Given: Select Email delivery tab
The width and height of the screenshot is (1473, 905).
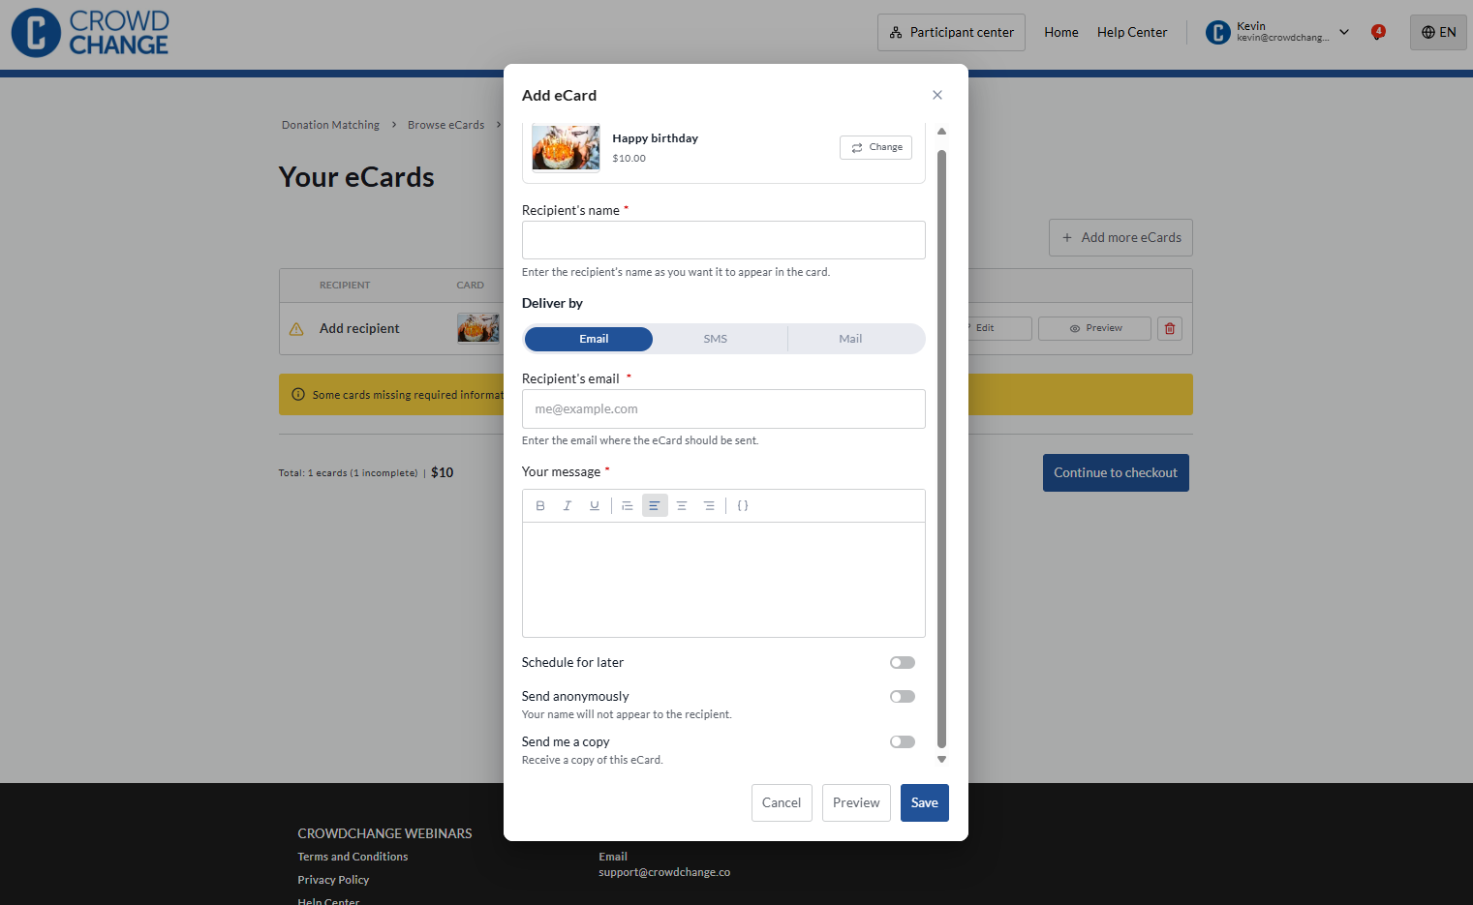Looking at the screenshot, I should tap(589, 339).
